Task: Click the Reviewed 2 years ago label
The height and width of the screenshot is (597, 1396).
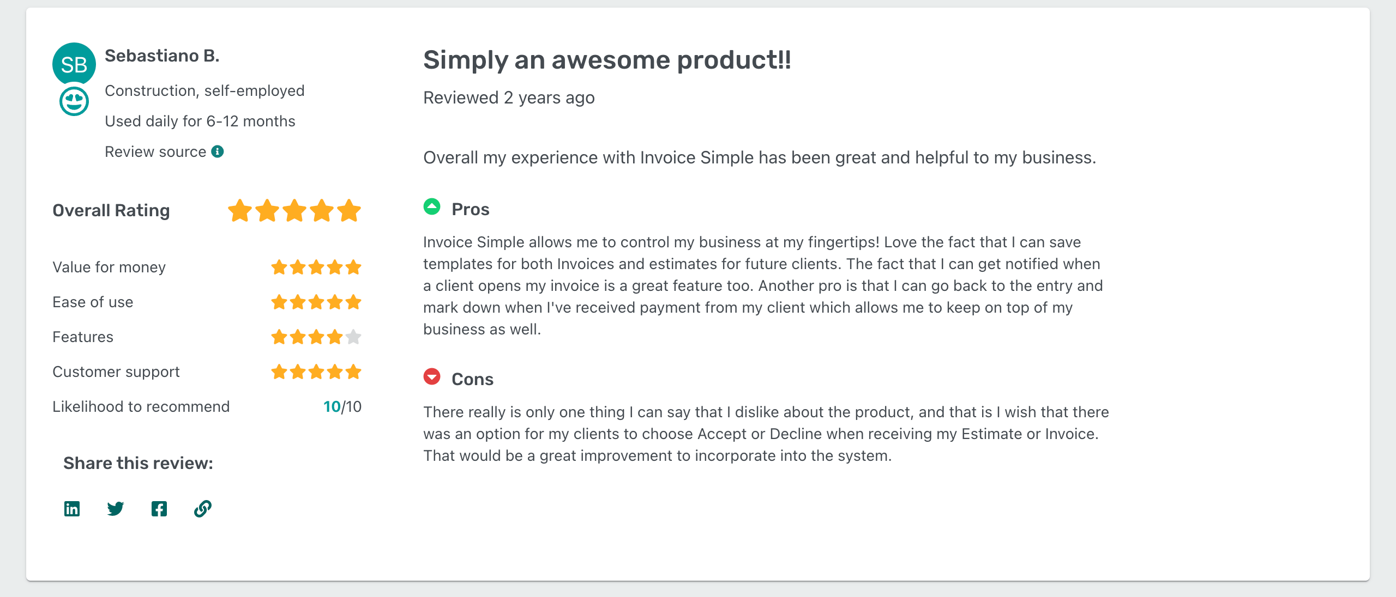Action: click(509, 98)
